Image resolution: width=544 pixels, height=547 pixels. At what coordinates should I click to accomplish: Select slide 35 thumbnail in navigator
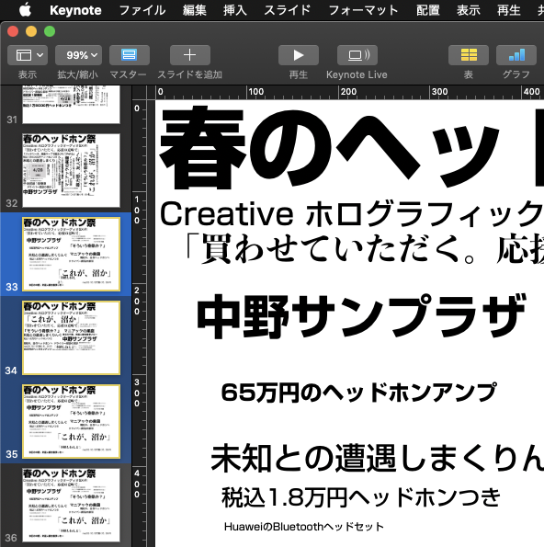point(71,421)
